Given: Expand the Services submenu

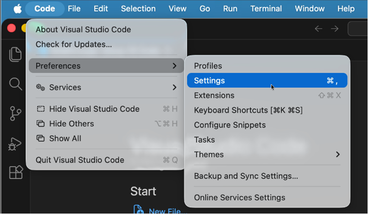Looking at the screenshot, I should coord(106,88).
